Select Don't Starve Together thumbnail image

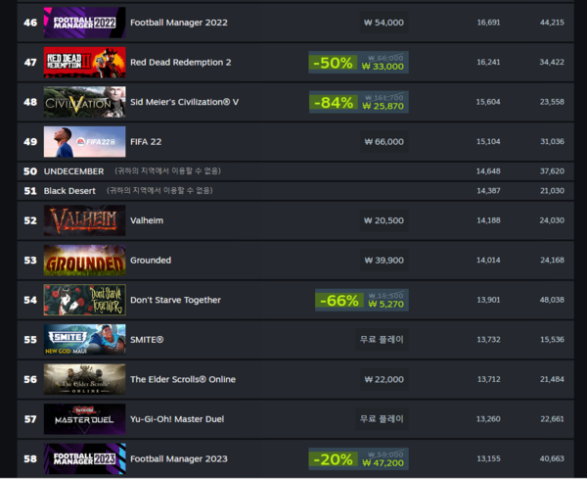click(84, 300)
